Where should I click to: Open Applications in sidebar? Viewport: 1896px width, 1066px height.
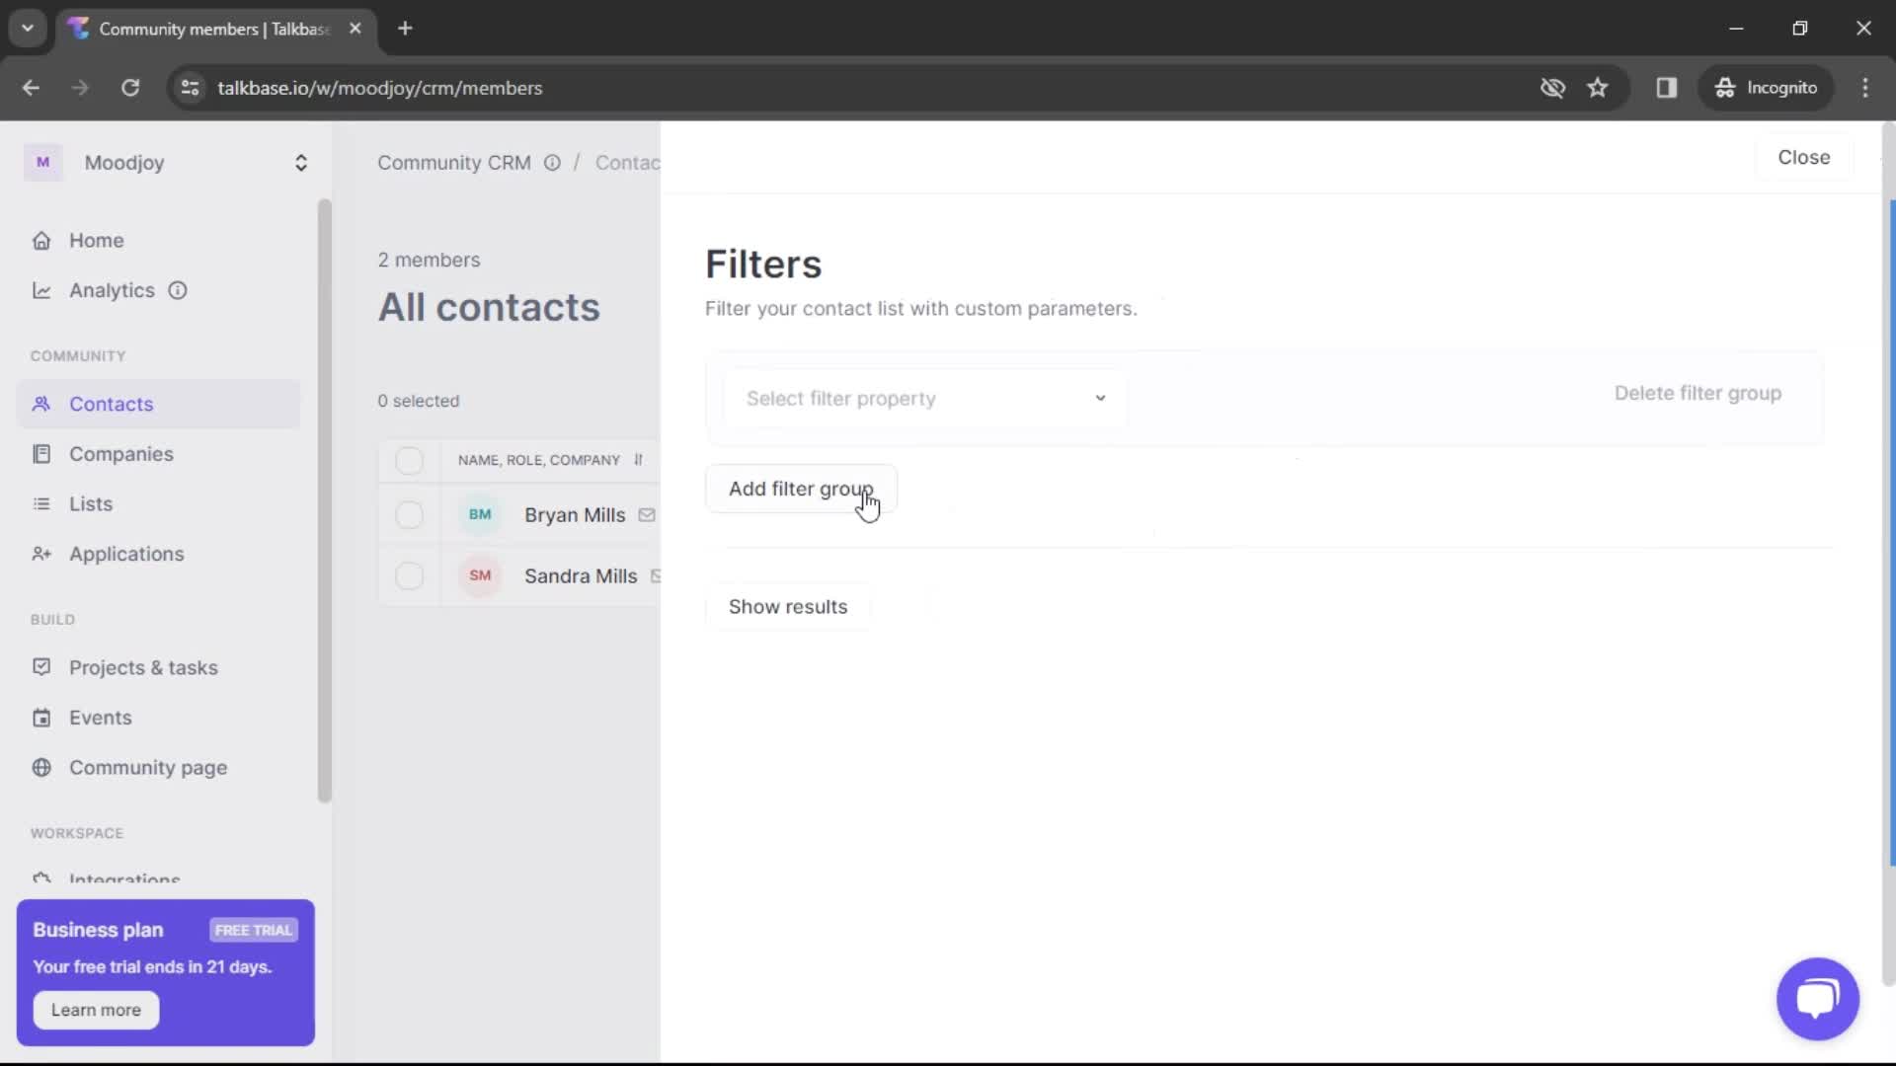click(126, 553)
